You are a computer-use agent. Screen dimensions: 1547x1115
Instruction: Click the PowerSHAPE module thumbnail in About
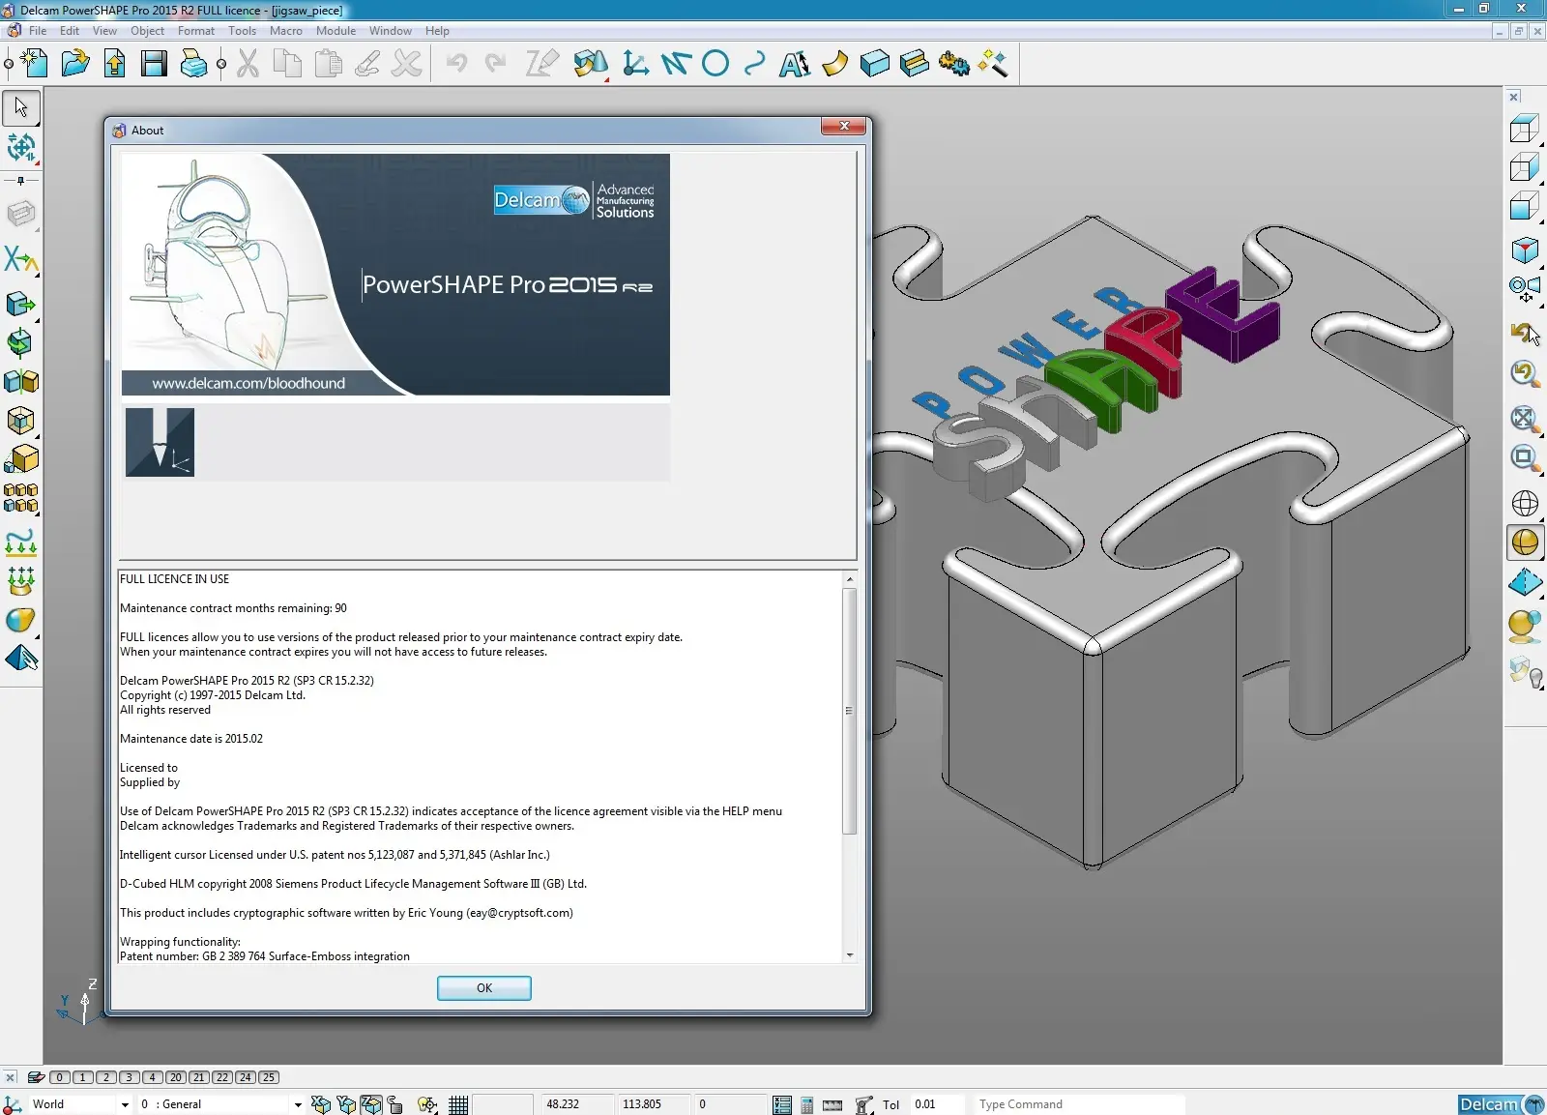tap(160, 442)
